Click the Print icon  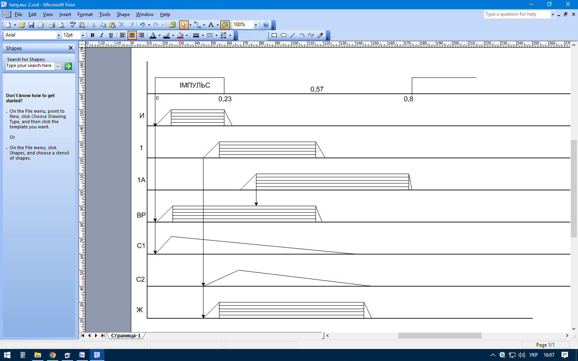[x=52, y=25]
